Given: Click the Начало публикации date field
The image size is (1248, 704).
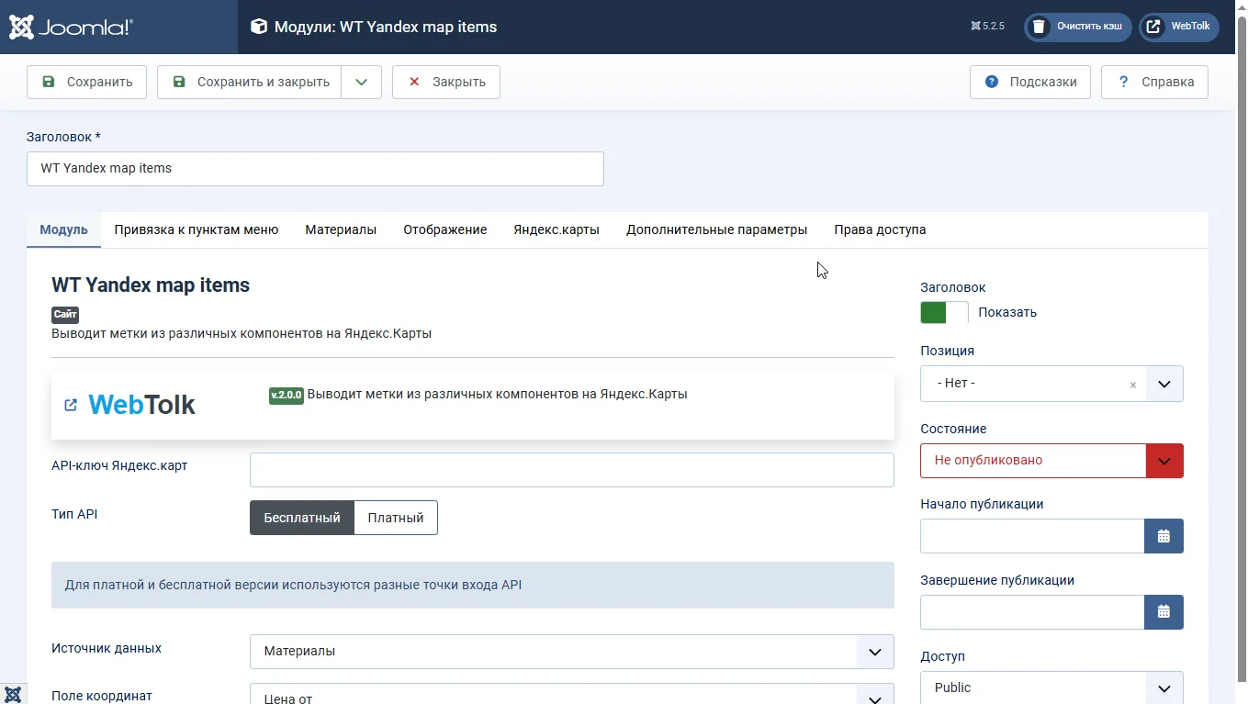Looking at the screenshot, I should [x=1032, y=536].
